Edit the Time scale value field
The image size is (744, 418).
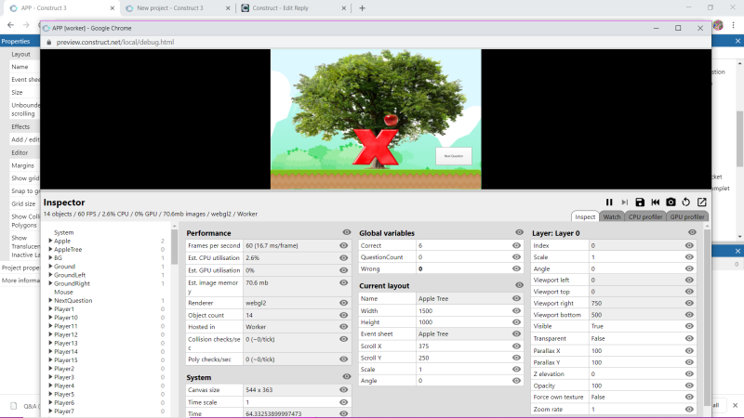pos(290,402)
